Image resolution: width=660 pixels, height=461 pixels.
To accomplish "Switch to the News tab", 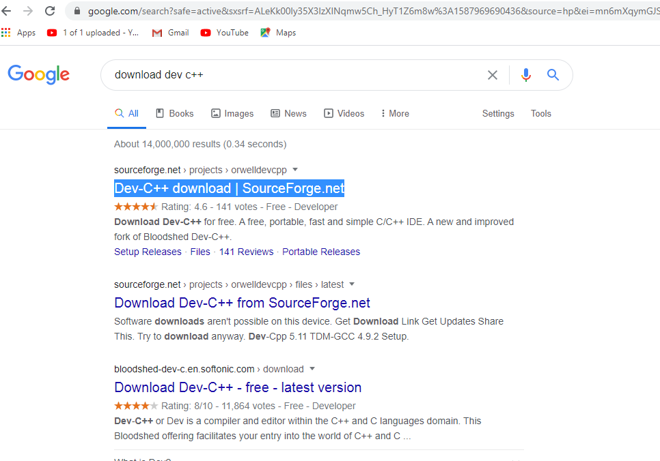I will tap(288, 113).
